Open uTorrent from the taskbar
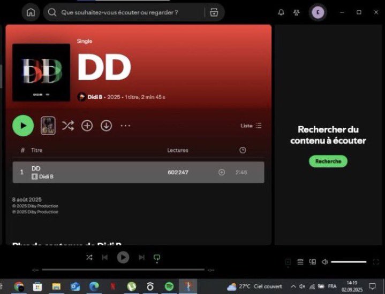Screen dimensions: 385x294 (132, 287)
